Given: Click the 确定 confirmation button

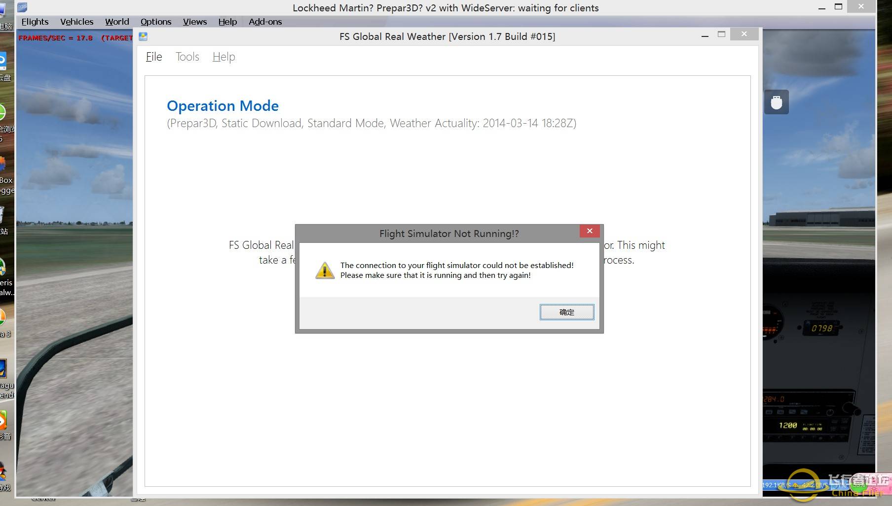Looking at the screenshot, I should 567,312.
